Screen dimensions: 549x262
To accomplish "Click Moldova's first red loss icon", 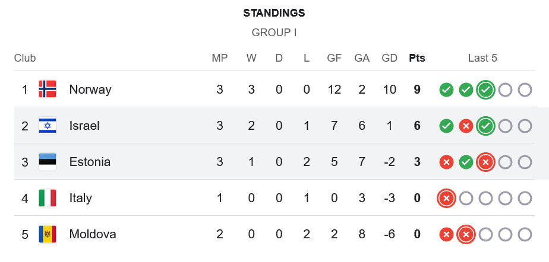I will [446, 235].
